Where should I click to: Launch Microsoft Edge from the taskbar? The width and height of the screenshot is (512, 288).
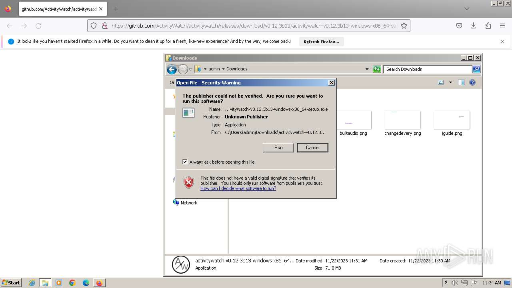click(86, 283)
